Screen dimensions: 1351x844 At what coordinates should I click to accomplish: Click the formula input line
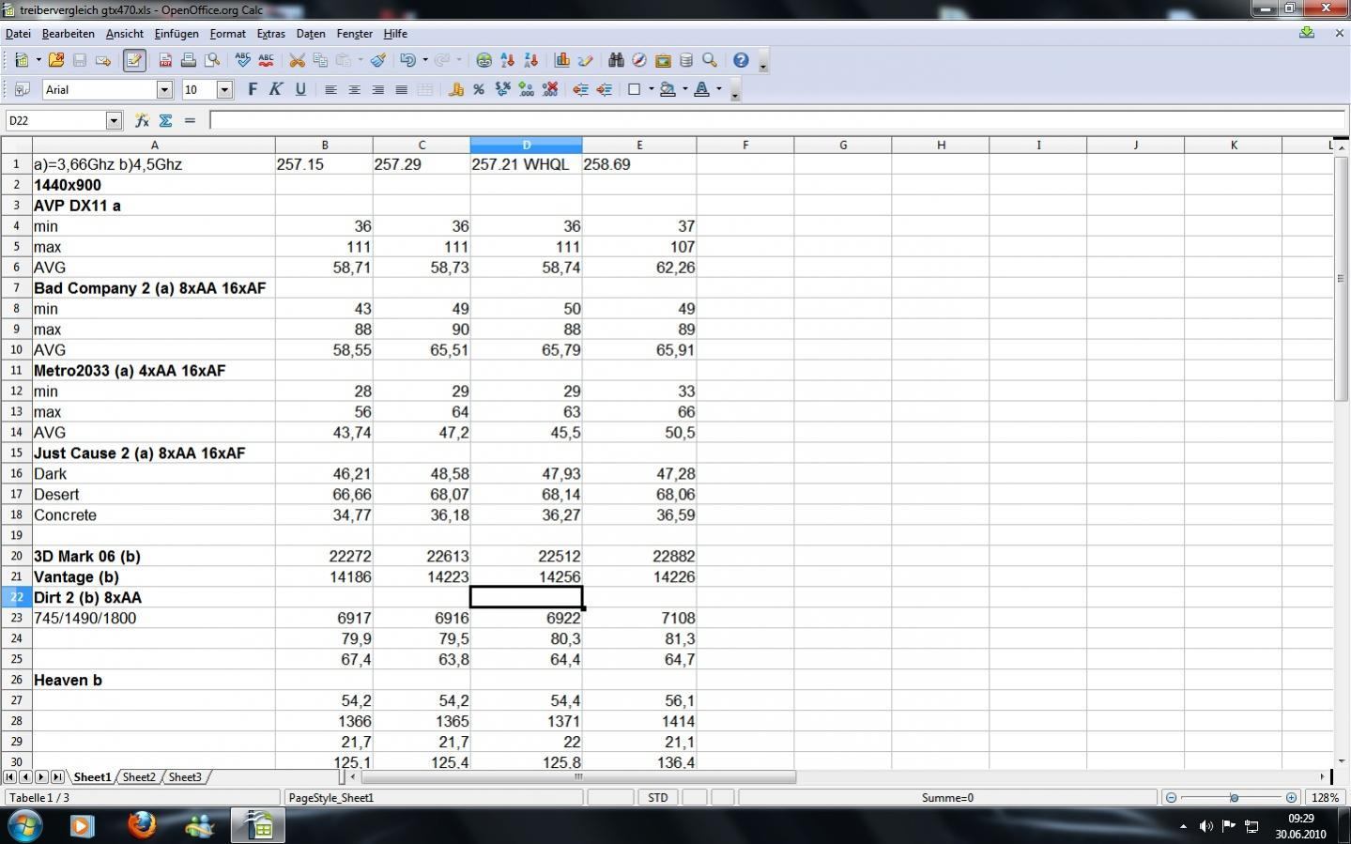776,120
